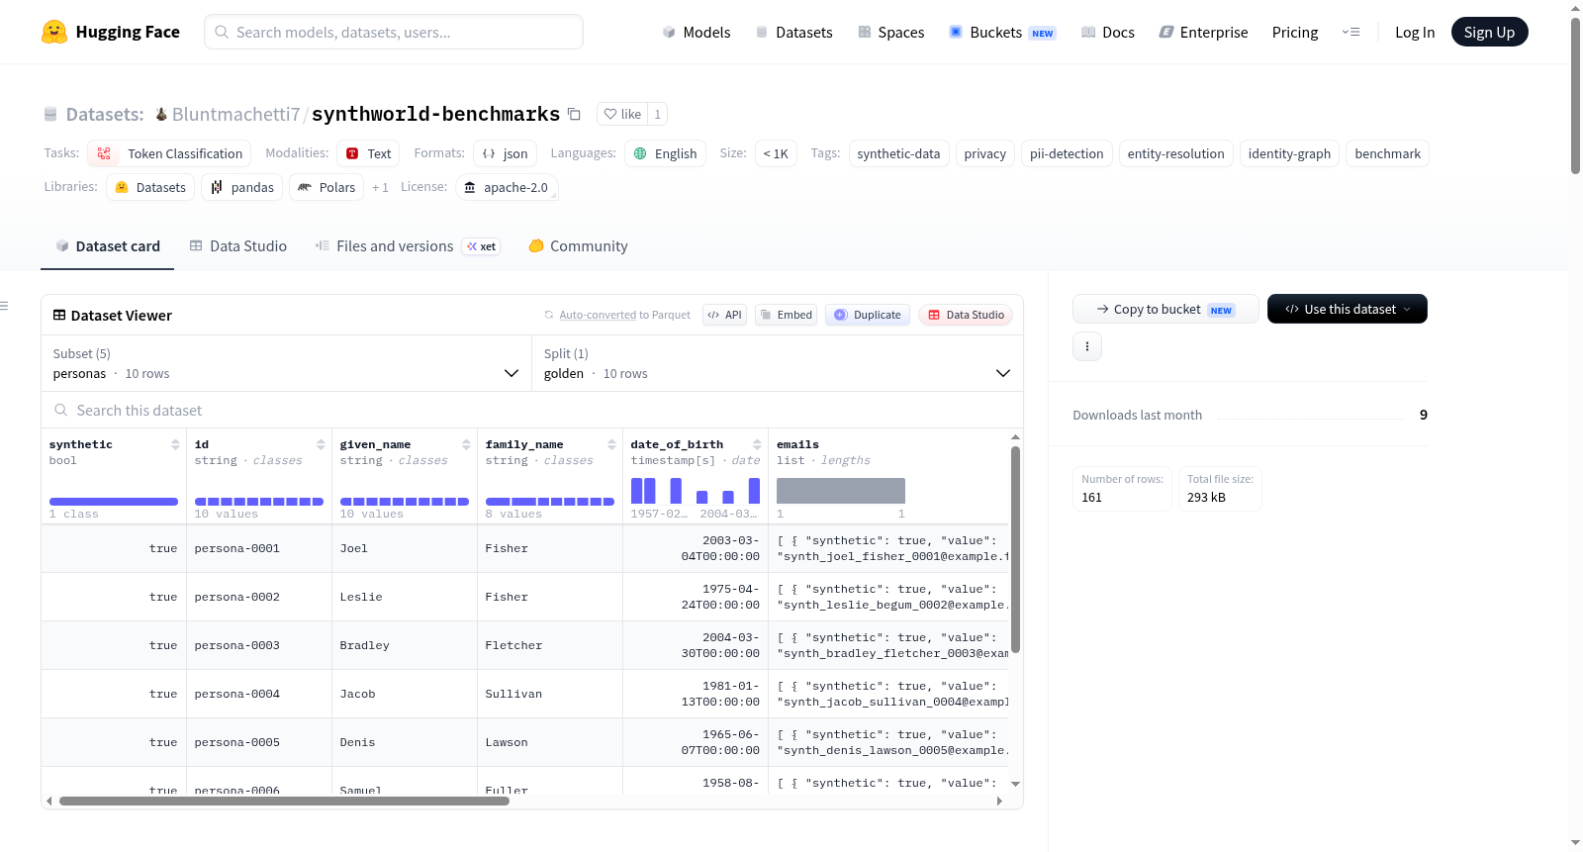Image resolution: width=1583 pixels, height=852 pixels.
Task: Filter by English language tag
Action: [665, 153]
